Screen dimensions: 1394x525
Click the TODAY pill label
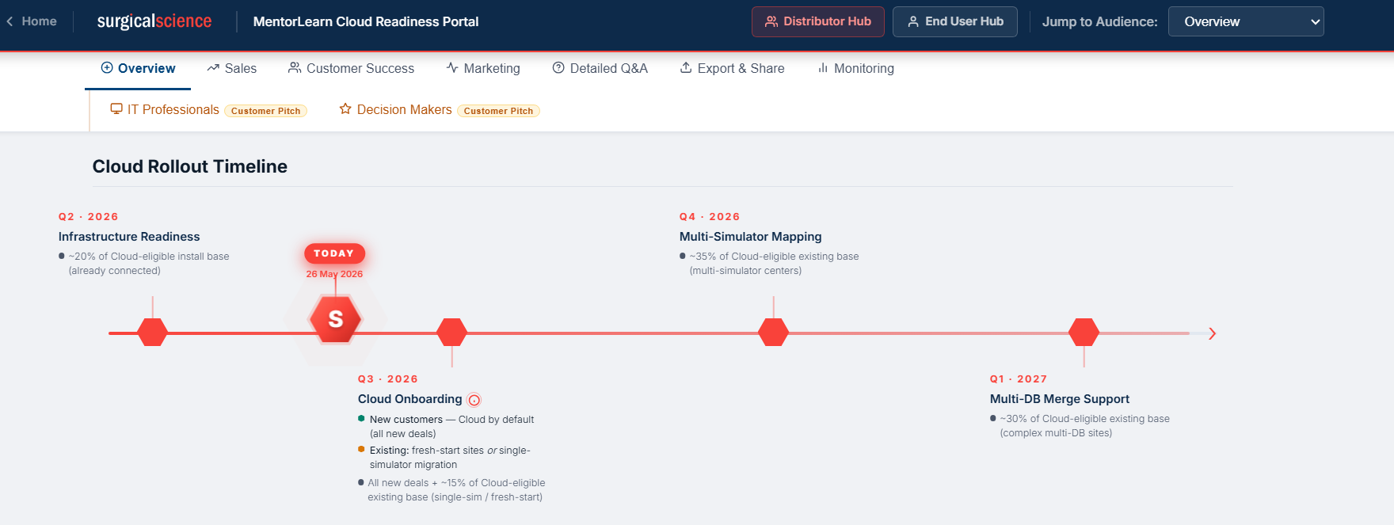click(334, 253)
